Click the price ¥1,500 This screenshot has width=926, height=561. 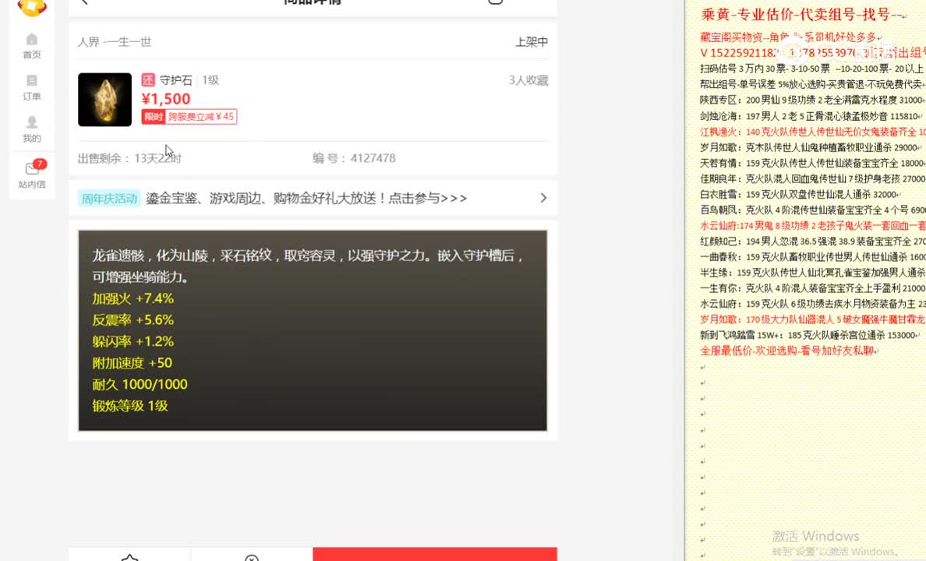point(166,99)
